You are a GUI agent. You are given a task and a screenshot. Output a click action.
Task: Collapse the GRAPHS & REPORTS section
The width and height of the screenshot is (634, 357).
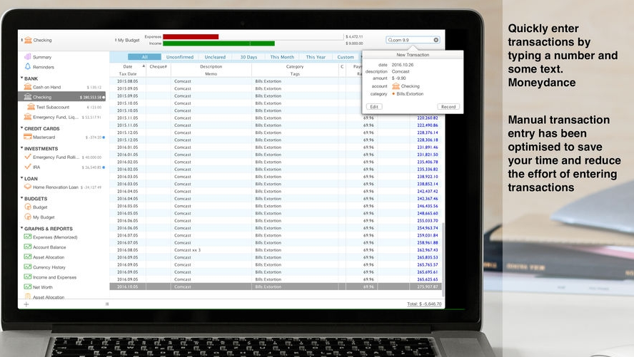pos(21,229)
